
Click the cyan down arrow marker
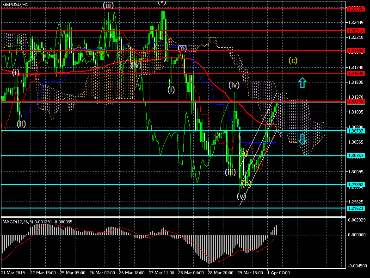coord(302,139)
